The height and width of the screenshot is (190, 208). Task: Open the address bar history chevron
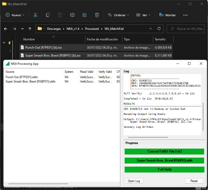coord(151,28)
